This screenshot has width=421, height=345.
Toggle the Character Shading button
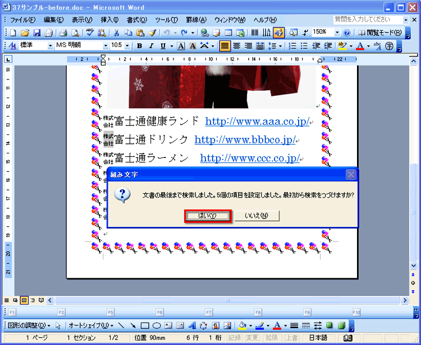(x=193, y=46)
